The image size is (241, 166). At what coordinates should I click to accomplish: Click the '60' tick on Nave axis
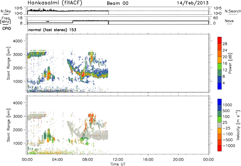(216, 18)
